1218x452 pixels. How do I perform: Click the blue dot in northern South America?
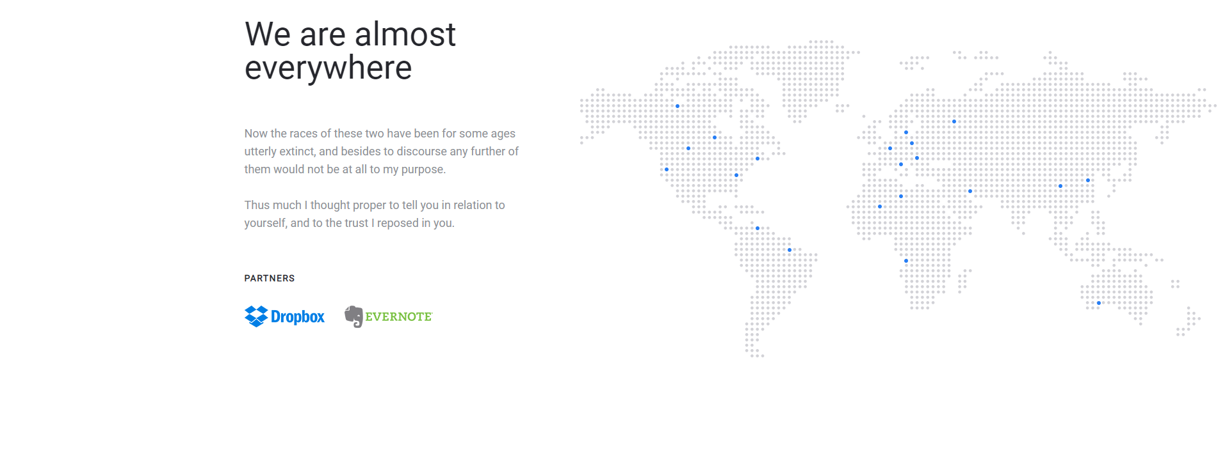pos(758,228)
